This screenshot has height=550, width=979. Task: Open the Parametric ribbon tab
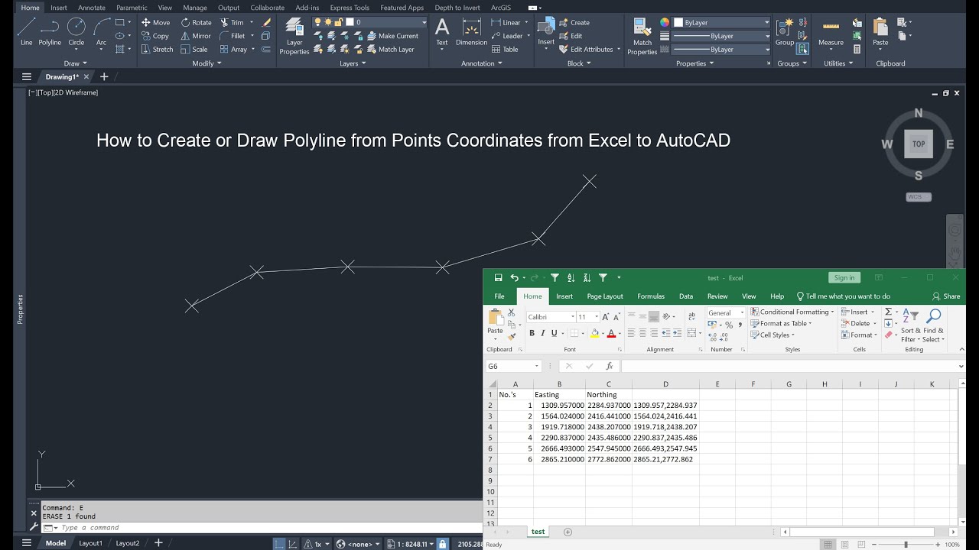coord(132,8)
